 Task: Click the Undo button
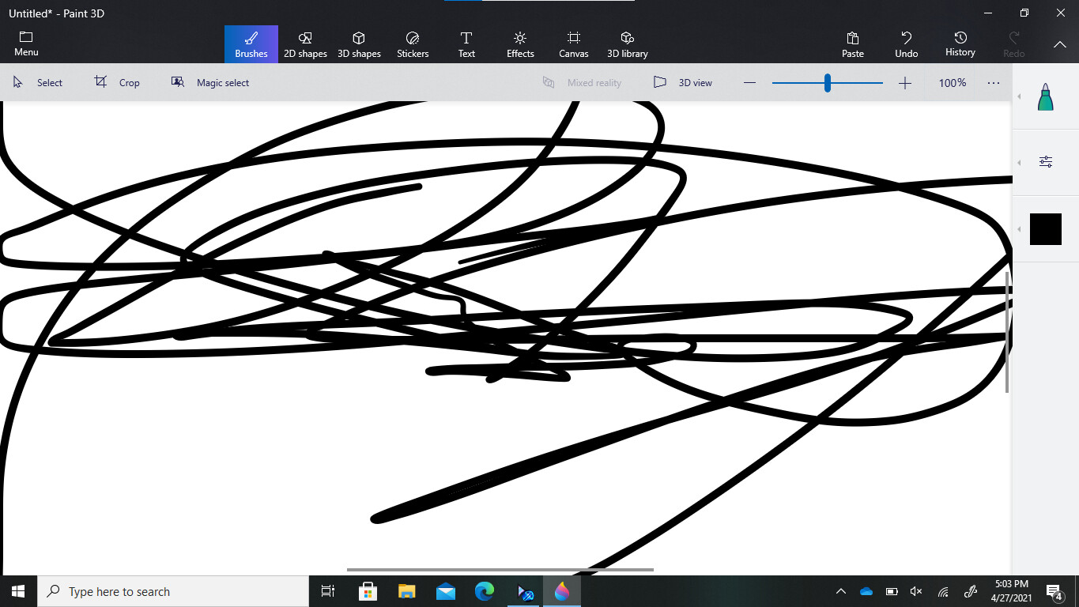(907, 44)
